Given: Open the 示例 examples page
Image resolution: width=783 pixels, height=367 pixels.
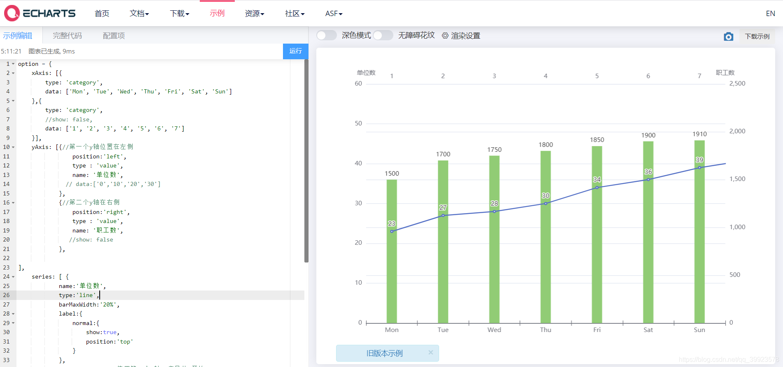Looking at the screenshot, I should click(217, 13).
